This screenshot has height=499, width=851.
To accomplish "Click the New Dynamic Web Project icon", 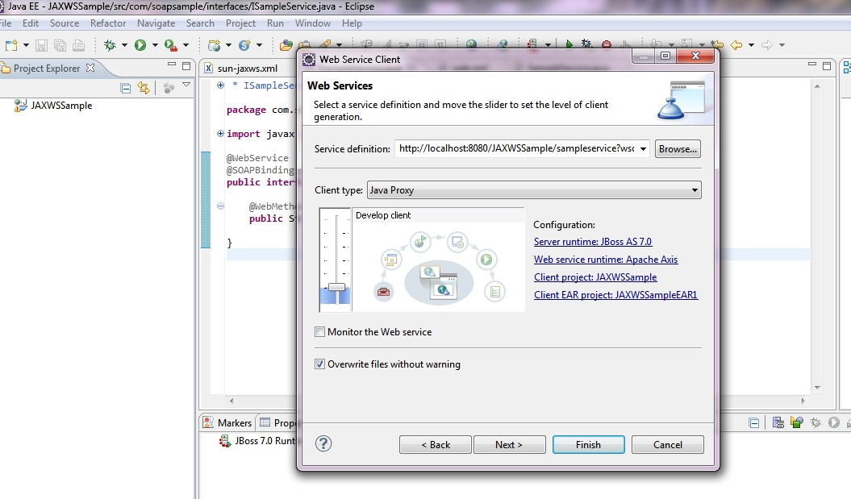I will click(x=215, y=45).
